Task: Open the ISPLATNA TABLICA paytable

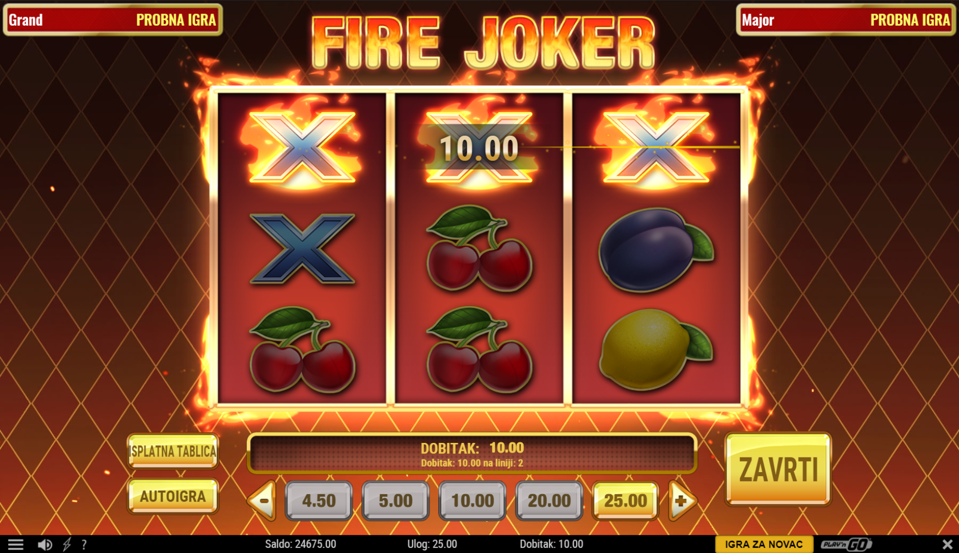Action: pos(173,451)
